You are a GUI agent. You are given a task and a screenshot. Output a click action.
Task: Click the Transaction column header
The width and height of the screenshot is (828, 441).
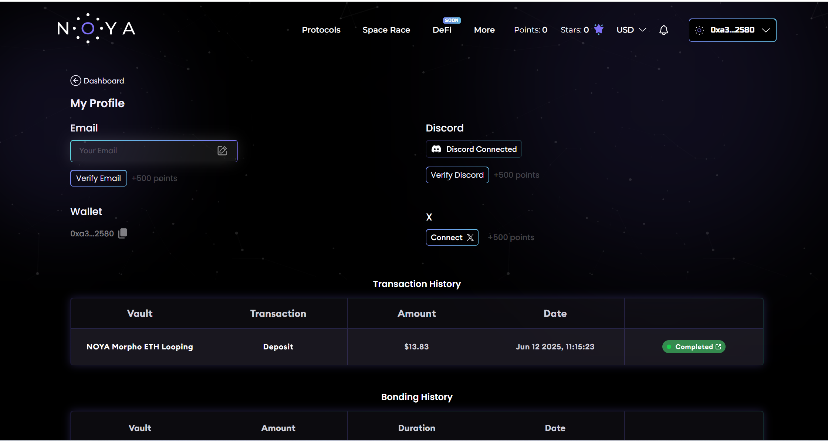[x=278, y=313]
